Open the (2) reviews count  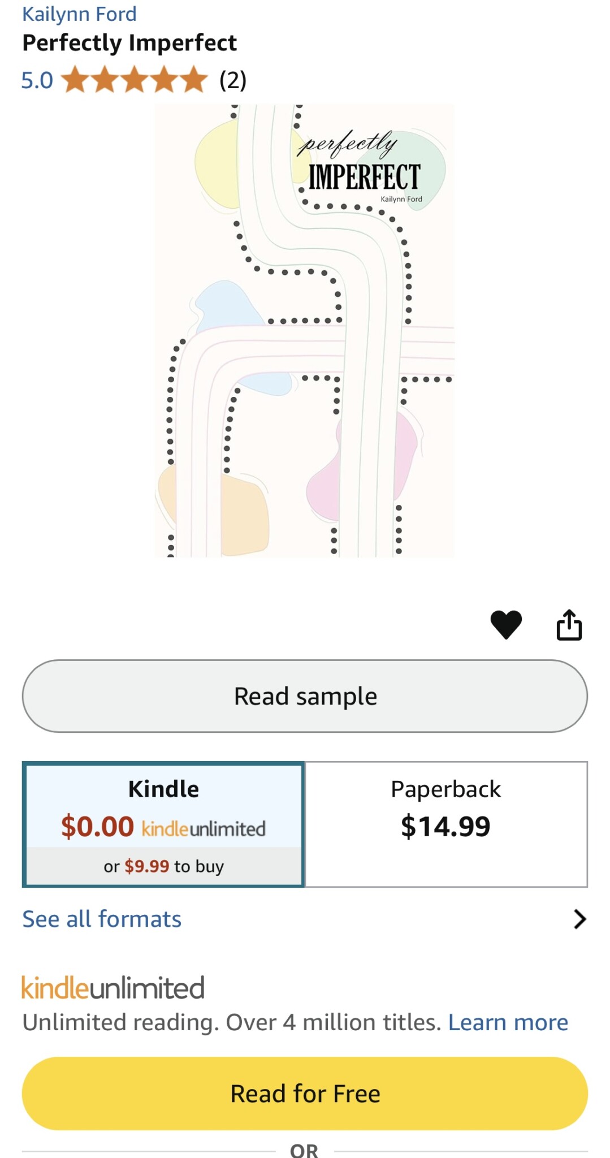point(233,80)
